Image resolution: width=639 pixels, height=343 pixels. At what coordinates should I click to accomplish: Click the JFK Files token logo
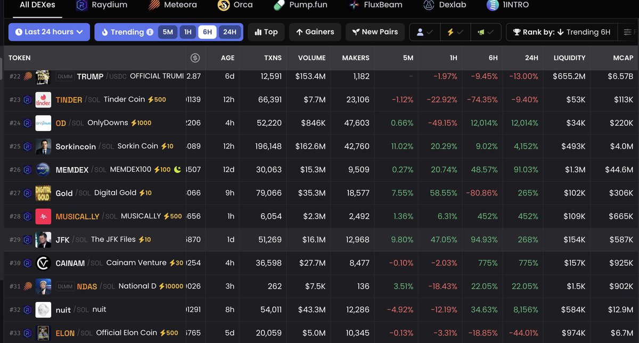pyautogui.click(x=43, y=240)
